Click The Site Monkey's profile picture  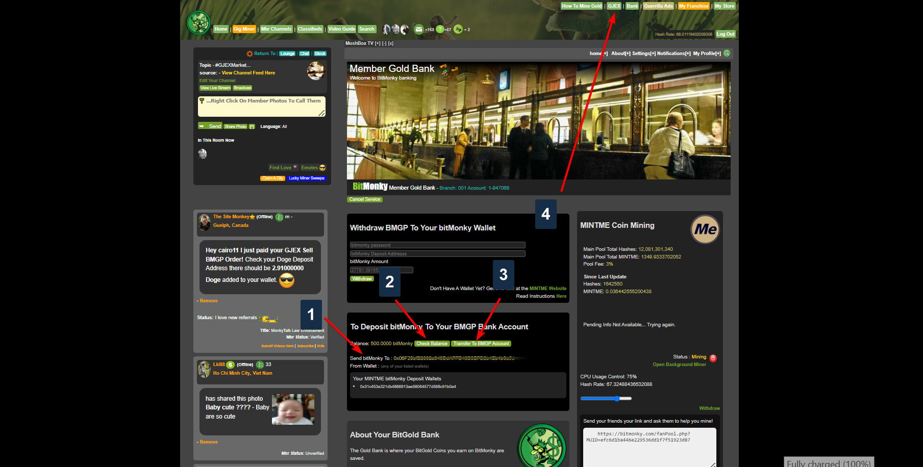point(205,222)
